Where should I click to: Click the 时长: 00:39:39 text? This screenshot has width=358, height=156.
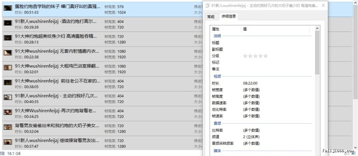click(27, 27)
